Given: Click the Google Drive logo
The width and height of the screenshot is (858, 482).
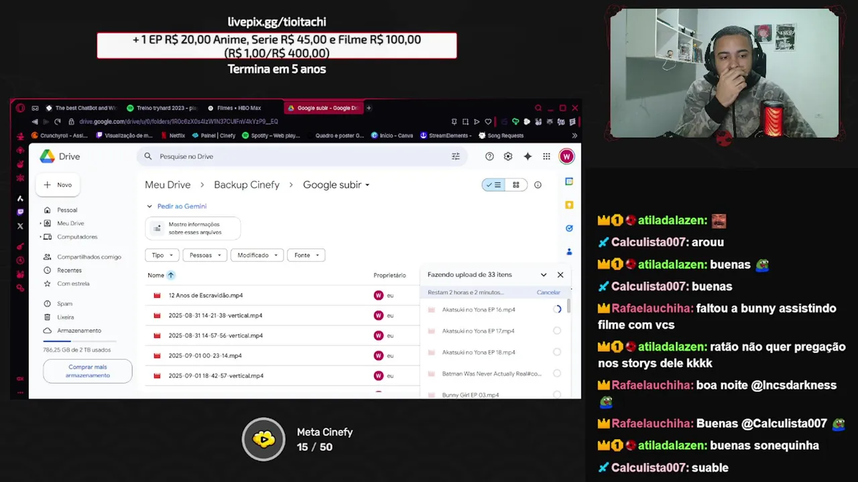Looking at the screenshot, I should 47,156.
